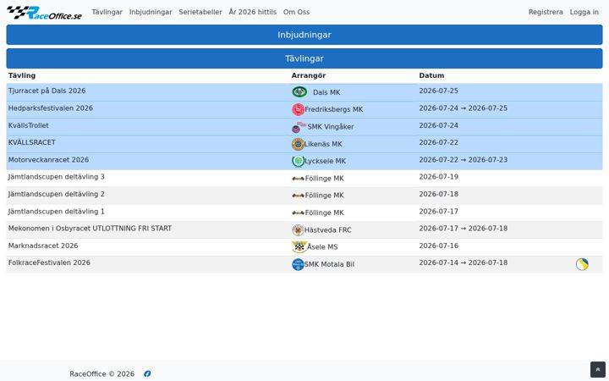Open the Inbjudningar menu item in navbar
The image size is (609, 381).
[151, 12]
